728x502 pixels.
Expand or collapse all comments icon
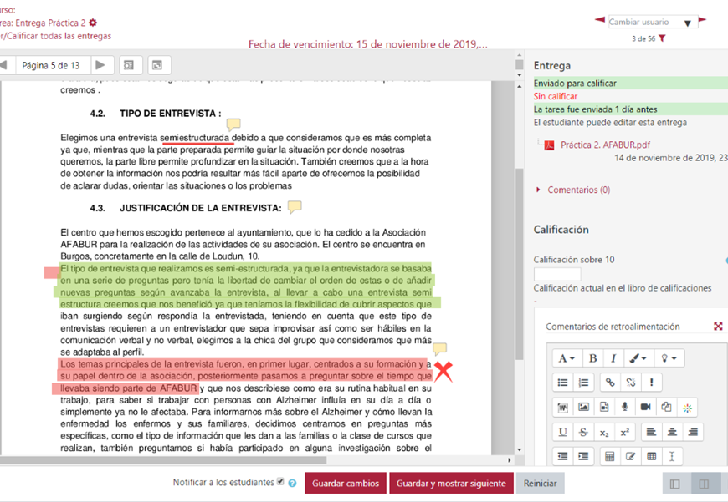point(159,65)
